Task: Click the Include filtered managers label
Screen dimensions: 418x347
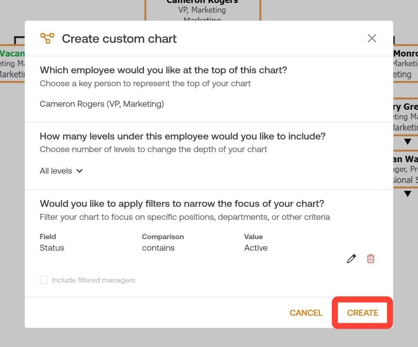Action: coord(93,280)
